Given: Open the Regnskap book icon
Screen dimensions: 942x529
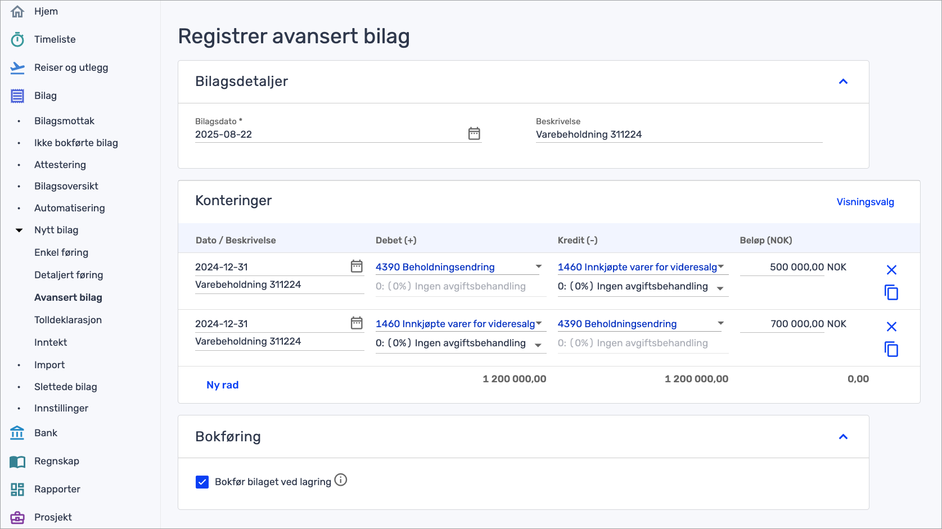Looking at the screenshot, I should 17,460.
